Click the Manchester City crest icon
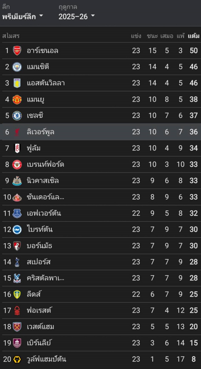 point(17,67)
